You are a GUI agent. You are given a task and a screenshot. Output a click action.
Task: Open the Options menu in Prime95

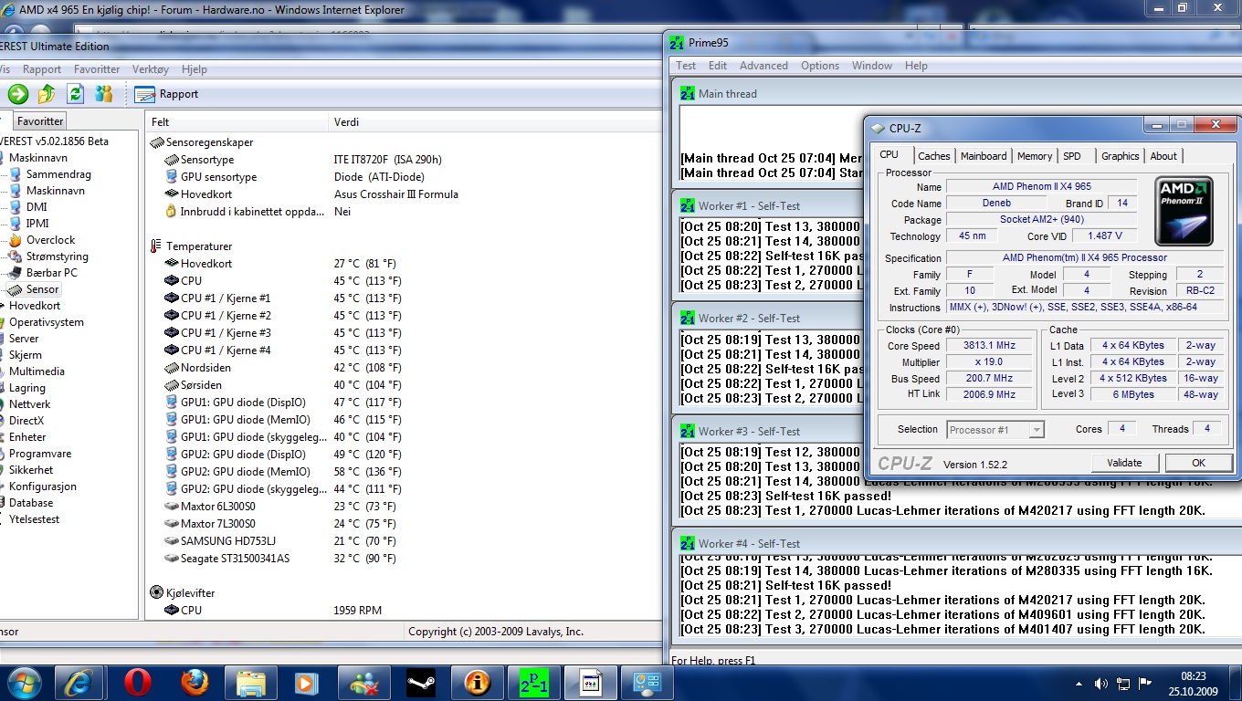(820, 66)
